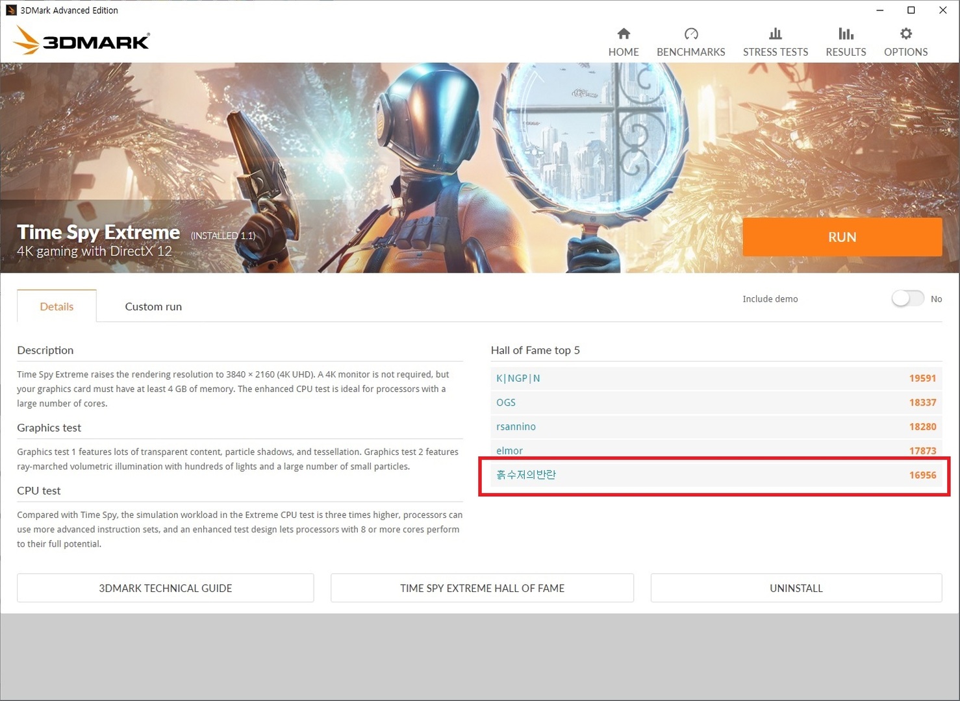The height and width of the screenshot is (701, 960).
Task: Click the CPU test heading
Action: 38,491
